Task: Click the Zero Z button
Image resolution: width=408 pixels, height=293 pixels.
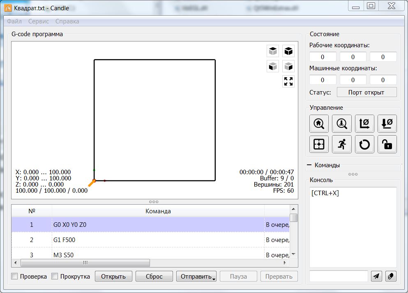Action: click(387, 124)
